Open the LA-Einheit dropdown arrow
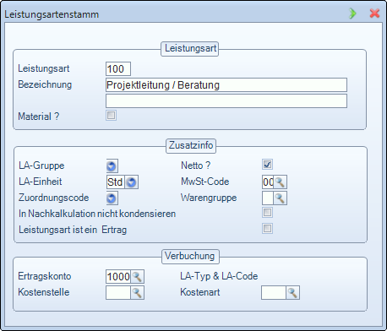The image size is (387, 331). click(131, 182)
